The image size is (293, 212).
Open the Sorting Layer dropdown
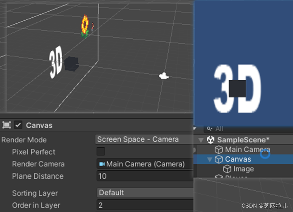(x=145, y=192)
